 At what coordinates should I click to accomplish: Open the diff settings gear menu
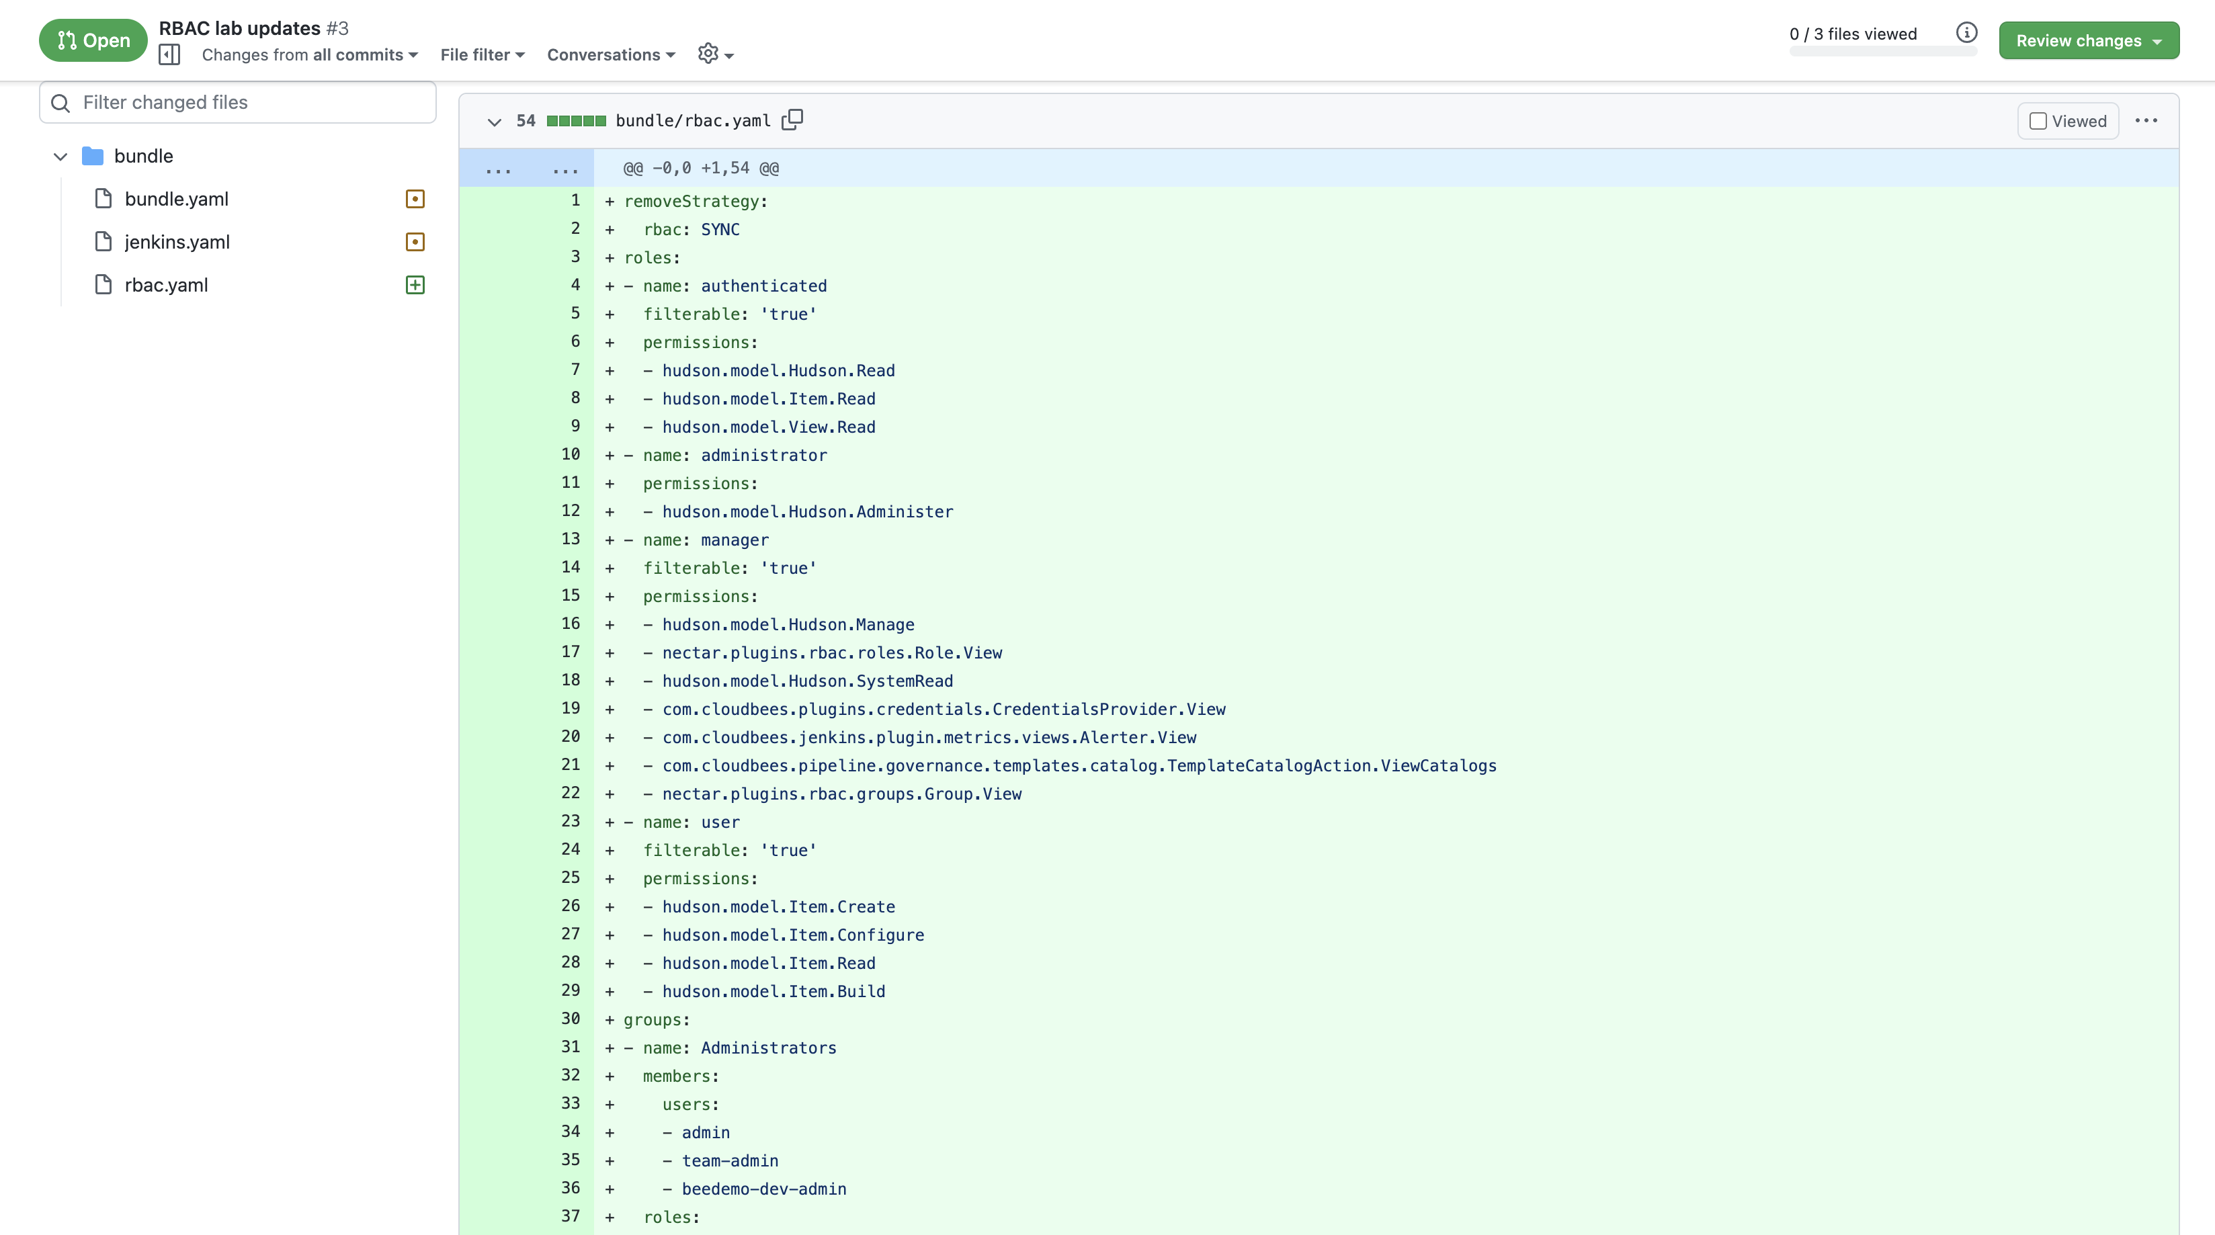point(714,54)
